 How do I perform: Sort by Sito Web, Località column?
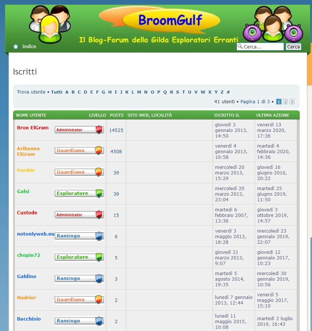(x=150, y=115)
